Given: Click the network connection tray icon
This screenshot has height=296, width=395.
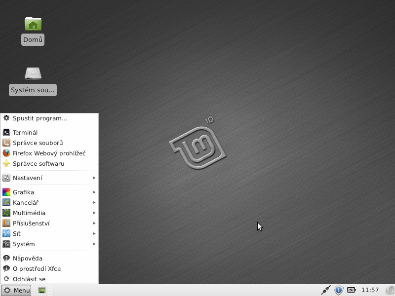Looking at the screenshot, I should [326, 290].
